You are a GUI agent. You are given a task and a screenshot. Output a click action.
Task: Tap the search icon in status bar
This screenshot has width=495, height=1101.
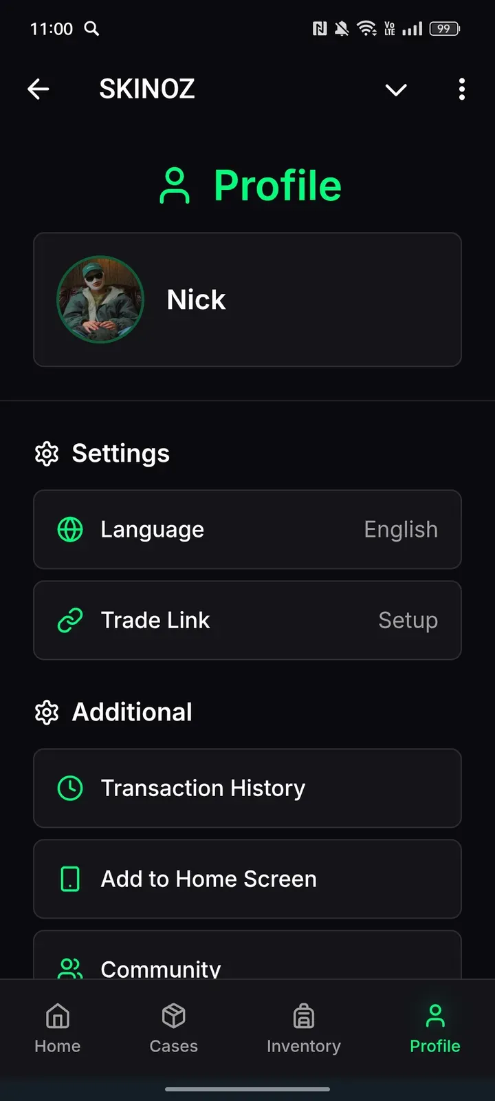pos(91,28)
